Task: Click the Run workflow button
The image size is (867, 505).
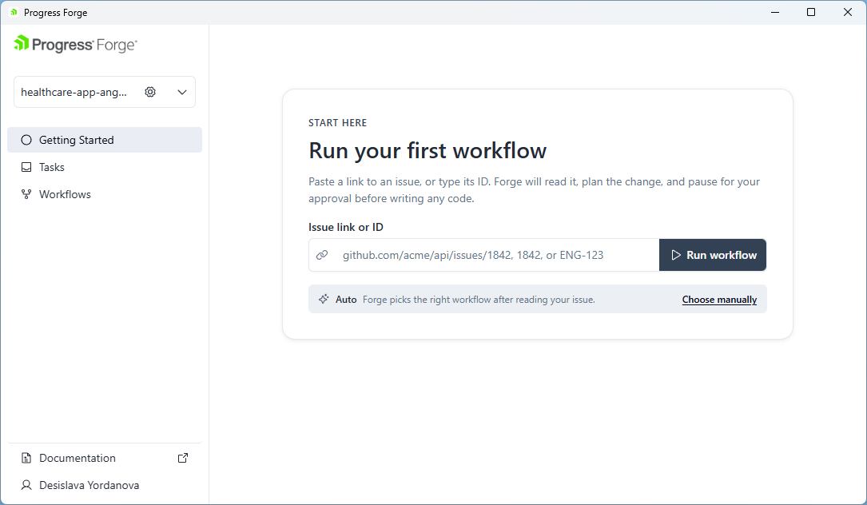Action: pyautogui.click(x=713, y=255)
